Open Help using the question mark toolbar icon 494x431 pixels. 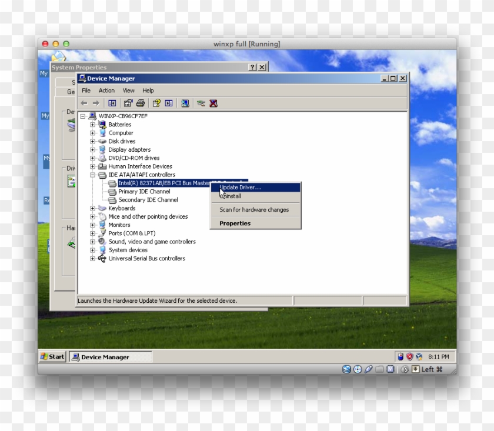coord(156,103)
